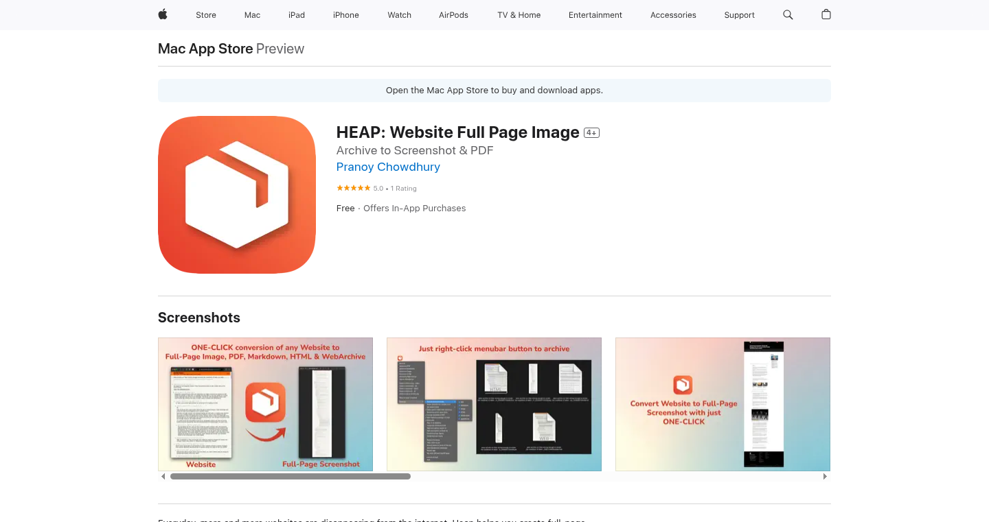Click the HEAP app icon
Viewport: 989px width, 522px height.
(237, 195)
